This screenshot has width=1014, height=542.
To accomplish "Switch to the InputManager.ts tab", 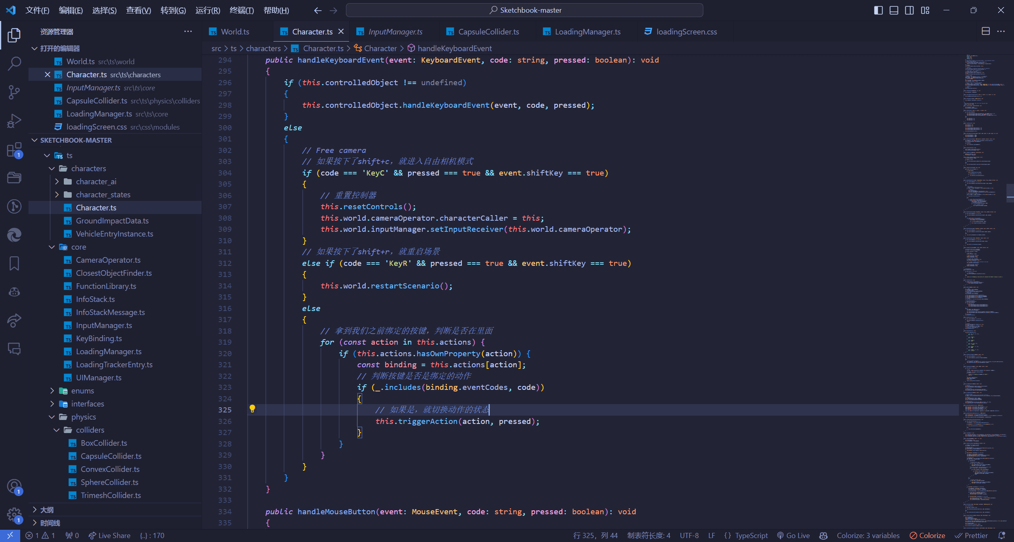I will pyautogui.click(x=395, y=32).
